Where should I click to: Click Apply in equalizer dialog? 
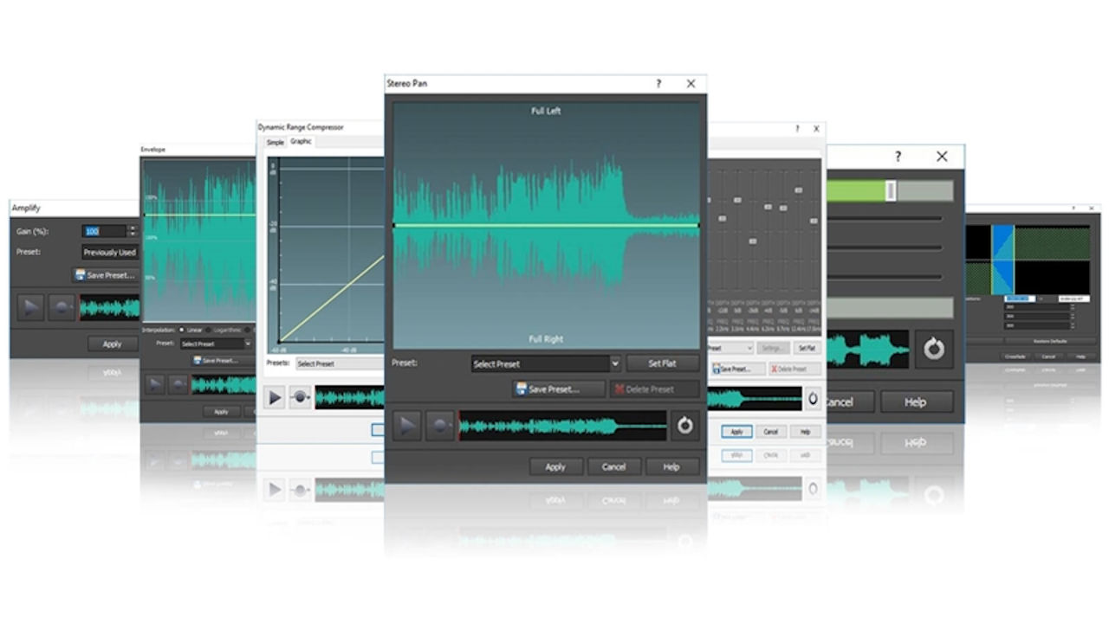[x=736, y=431]
